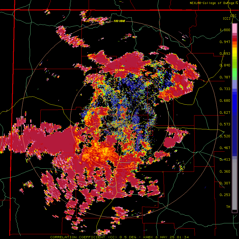Click the 0.360 legend value

pyautogui.click(x=225, y=172)
